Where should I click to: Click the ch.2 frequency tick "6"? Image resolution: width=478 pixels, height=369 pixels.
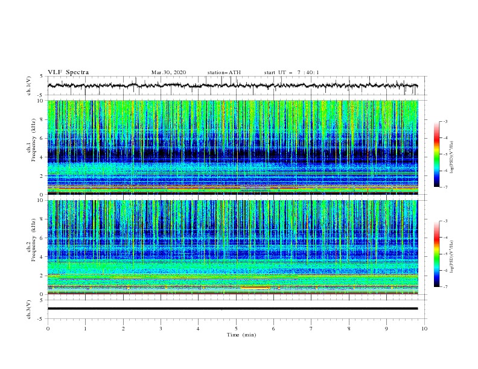[x=42, y=238]
